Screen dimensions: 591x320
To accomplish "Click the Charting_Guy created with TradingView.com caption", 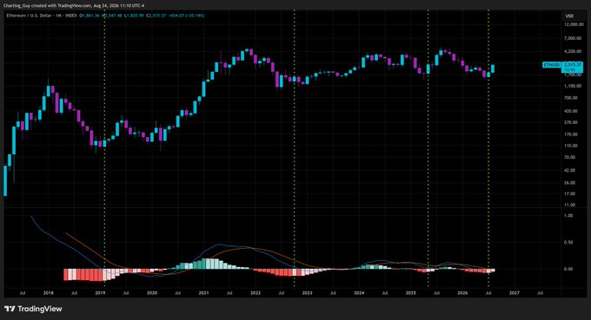I will (74, 6).
